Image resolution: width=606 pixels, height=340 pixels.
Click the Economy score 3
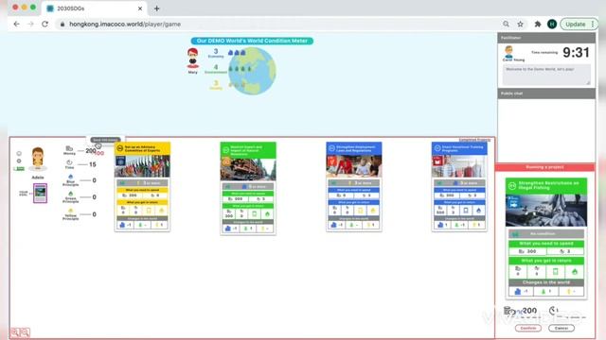click(x=216, y=51)
